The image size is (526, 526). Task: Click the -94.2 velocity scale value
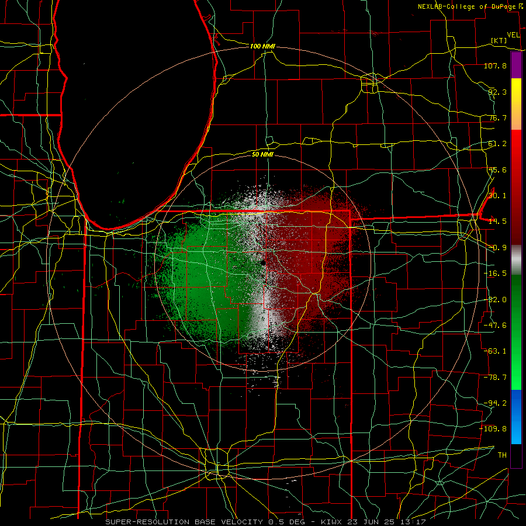(x=495, y=403)
